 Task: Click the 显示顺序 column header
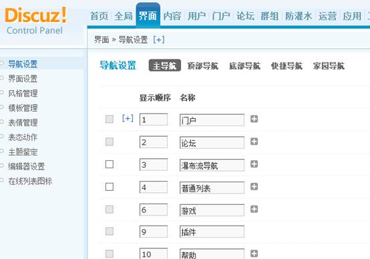pyautogui.click(x=155, y=97)
